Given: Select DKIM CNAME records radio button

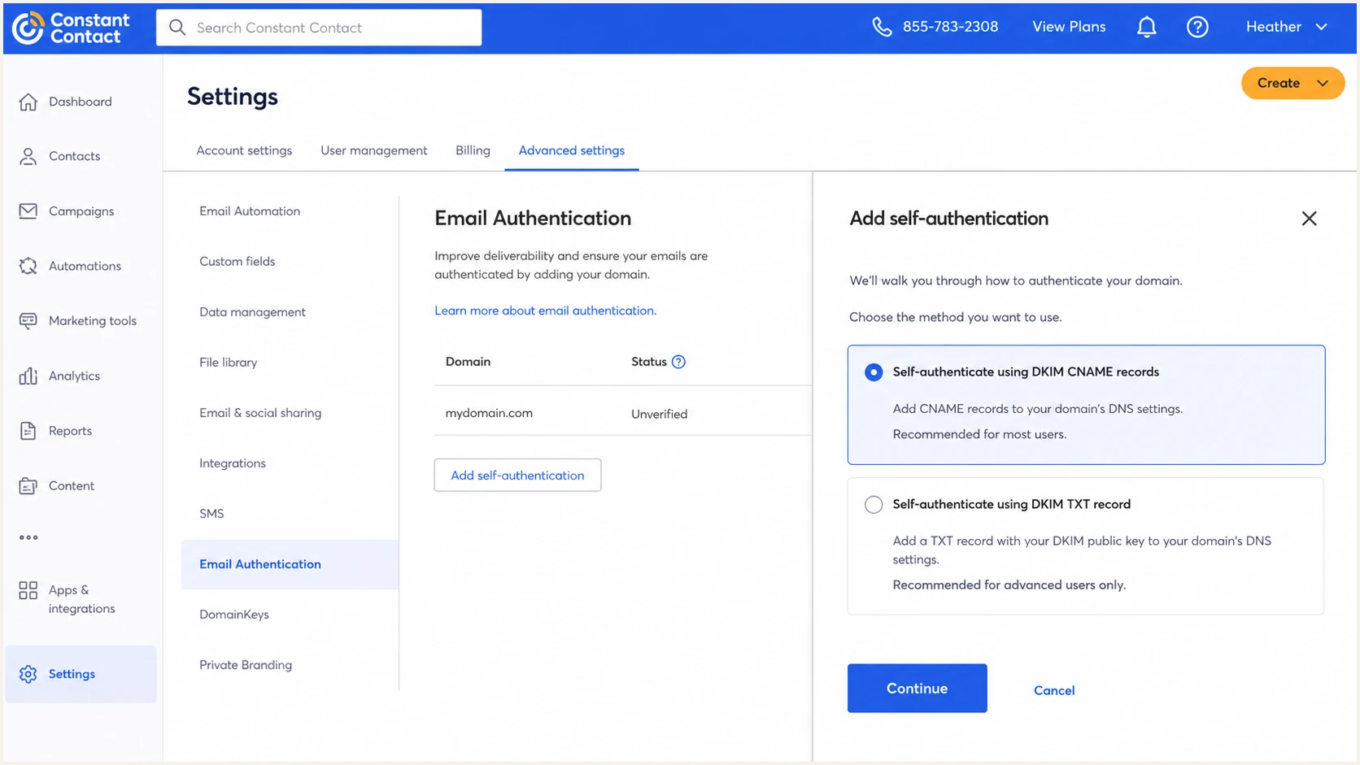Looking at the screenshot, I should [874, 372].
